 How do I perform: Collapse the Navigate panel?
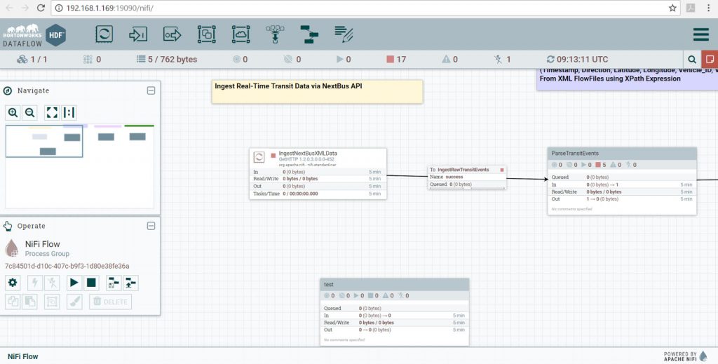click(x=151, y=90)
